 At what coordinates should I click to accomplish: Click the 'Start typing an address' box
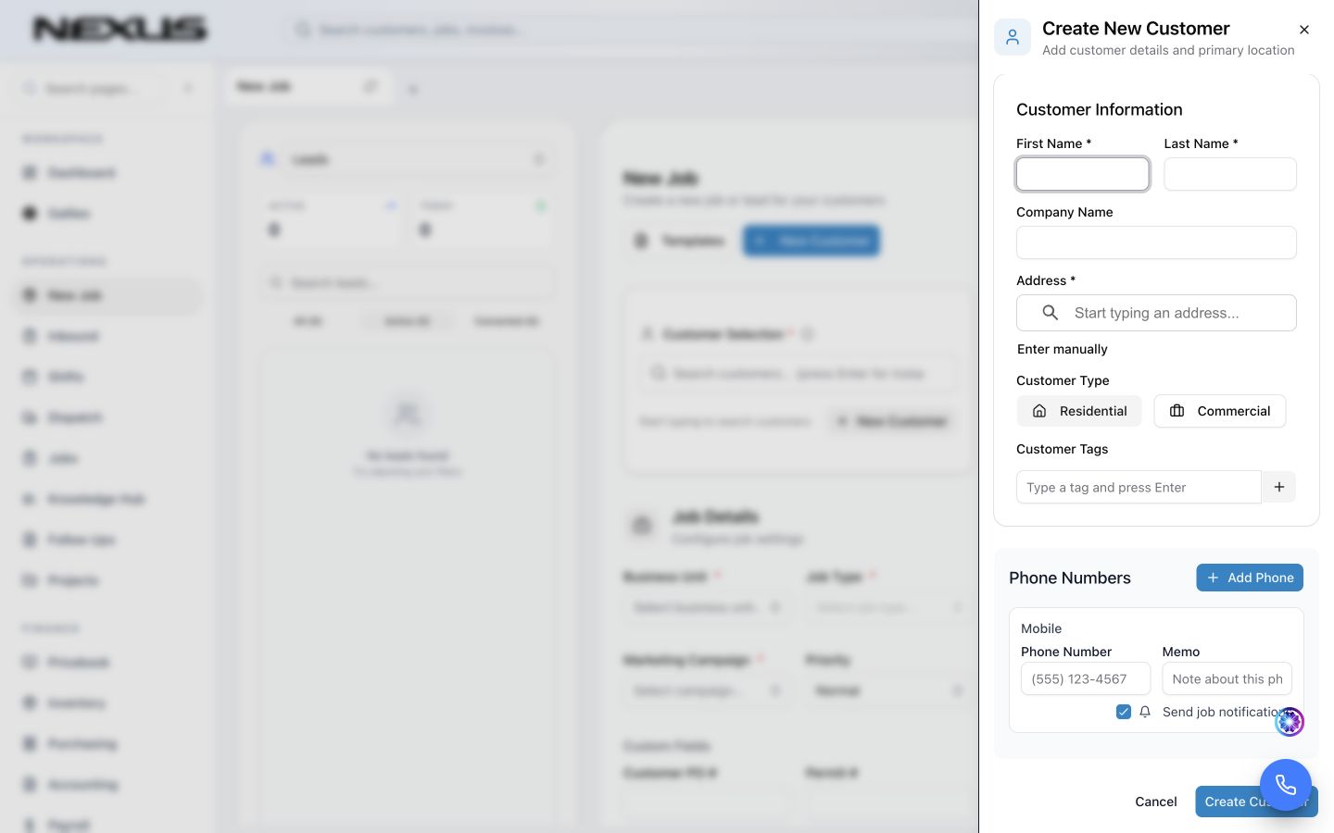click(x=1156, y=313)
